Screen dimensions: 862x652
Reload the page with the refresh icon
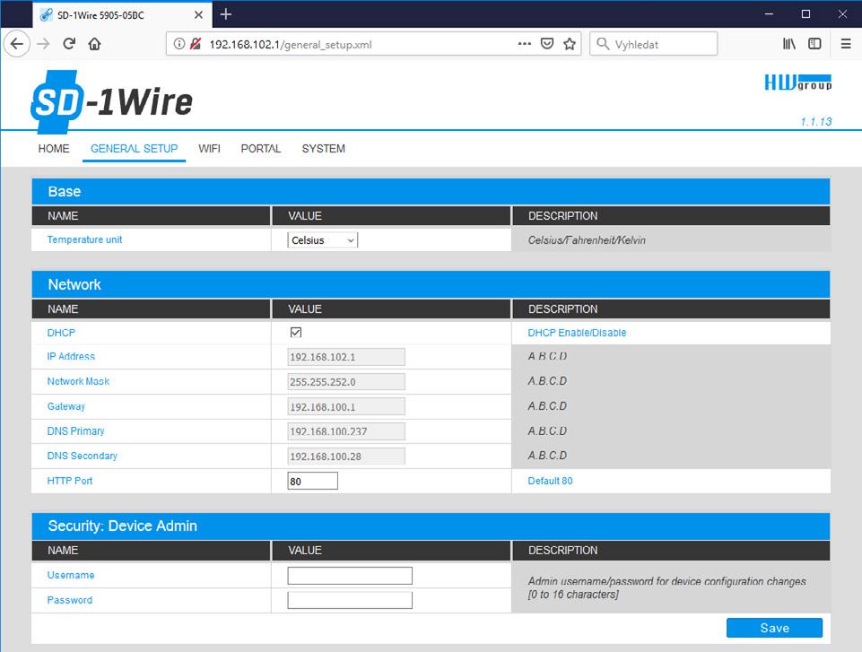tap(69, 44)
